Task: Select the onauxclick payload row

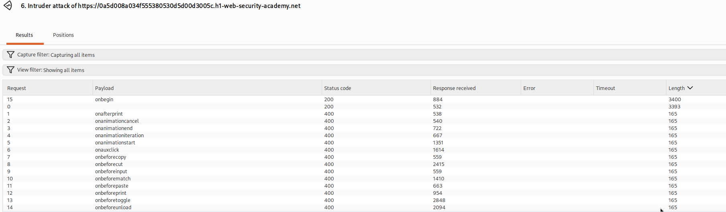Action: 364,150
